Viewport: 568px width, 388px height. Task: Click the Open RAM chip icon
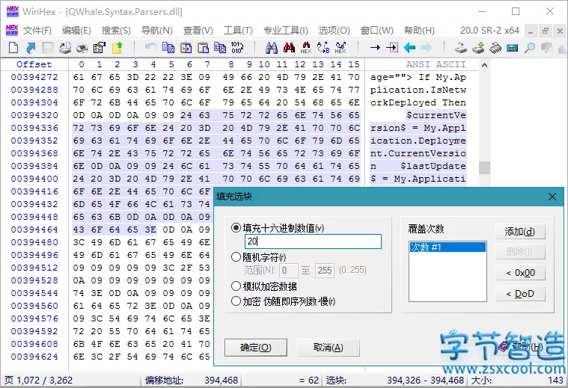tap(495, 47)
